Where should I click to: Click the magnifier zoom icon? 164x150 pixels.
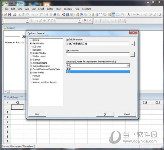(90, 20)
